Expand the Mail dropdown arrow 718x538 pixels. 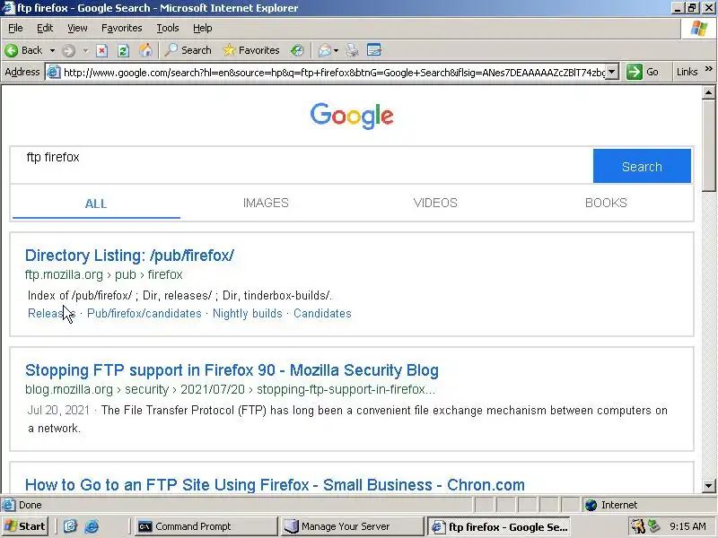click(x=336, y=50)
